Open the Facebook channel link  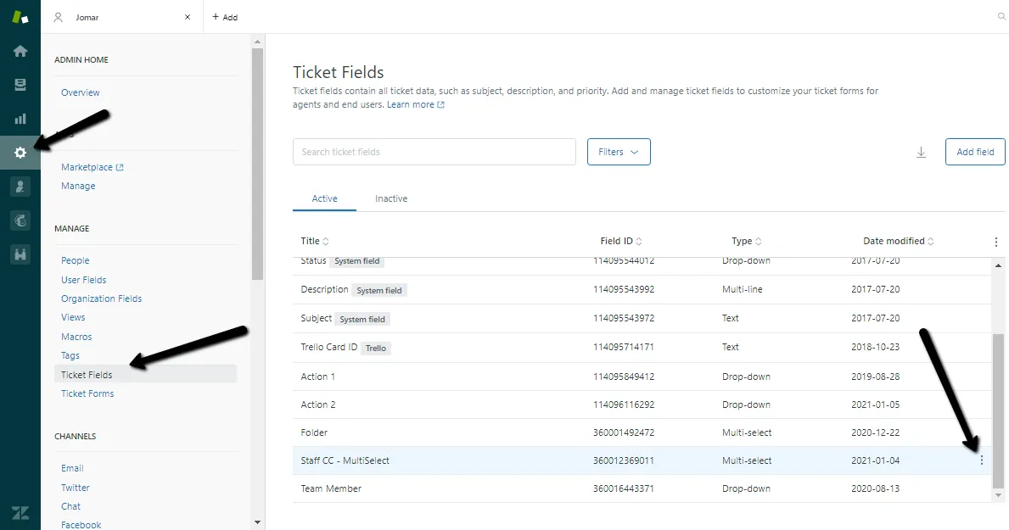[x=81, y=525]
